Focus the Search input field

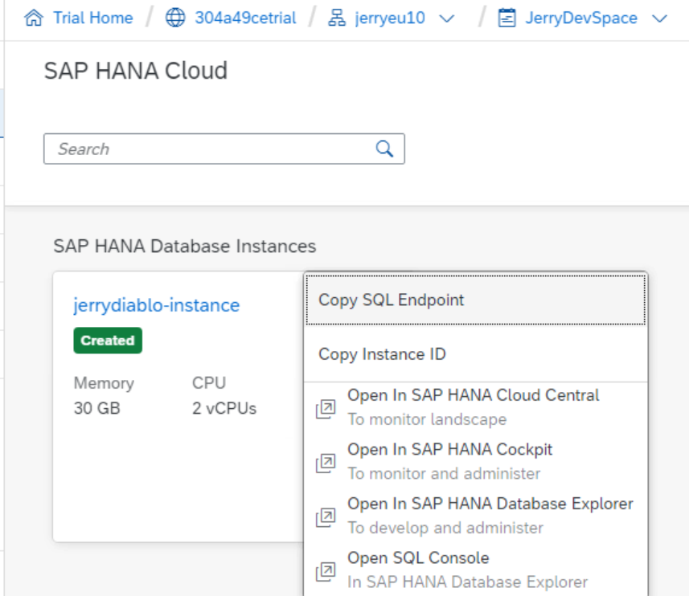[209, 149]
